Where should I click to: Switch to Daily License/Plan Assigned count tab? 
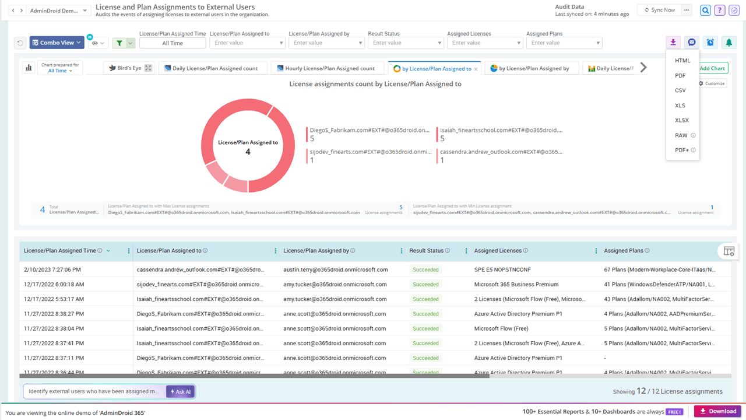point(212,68)
